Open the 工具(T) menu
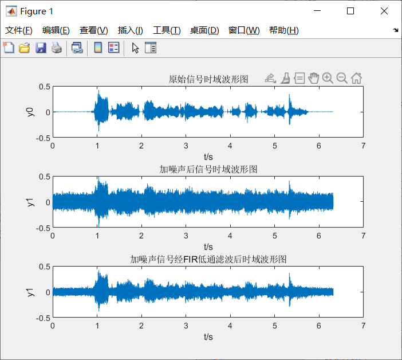The height and width of the screenshot is (360, 402). [167, 30]
